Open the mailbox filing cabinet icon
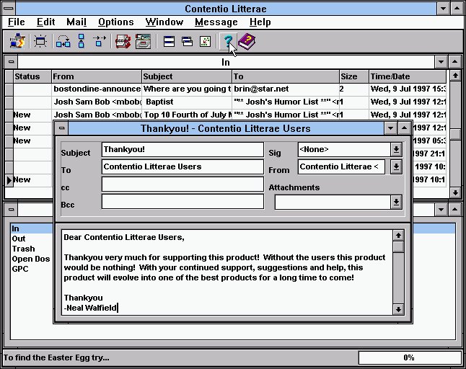466x369 pixels. (x=144, y=41)
